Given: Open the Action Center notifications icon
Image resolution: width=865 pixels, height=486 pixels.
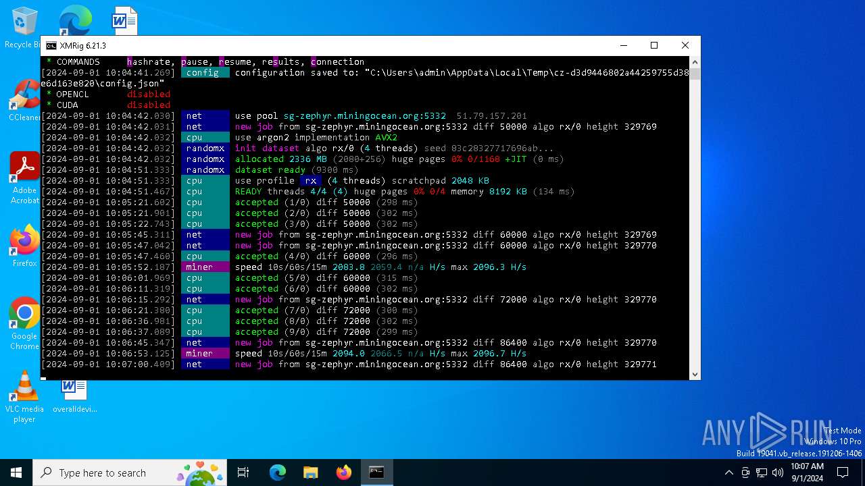Looking at the screenshot, I should click(843, 473).
